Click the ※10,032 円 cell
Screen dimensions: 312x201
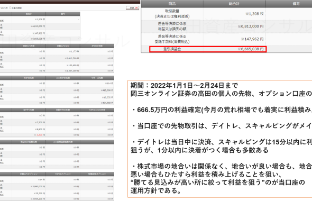pos(107,97)
